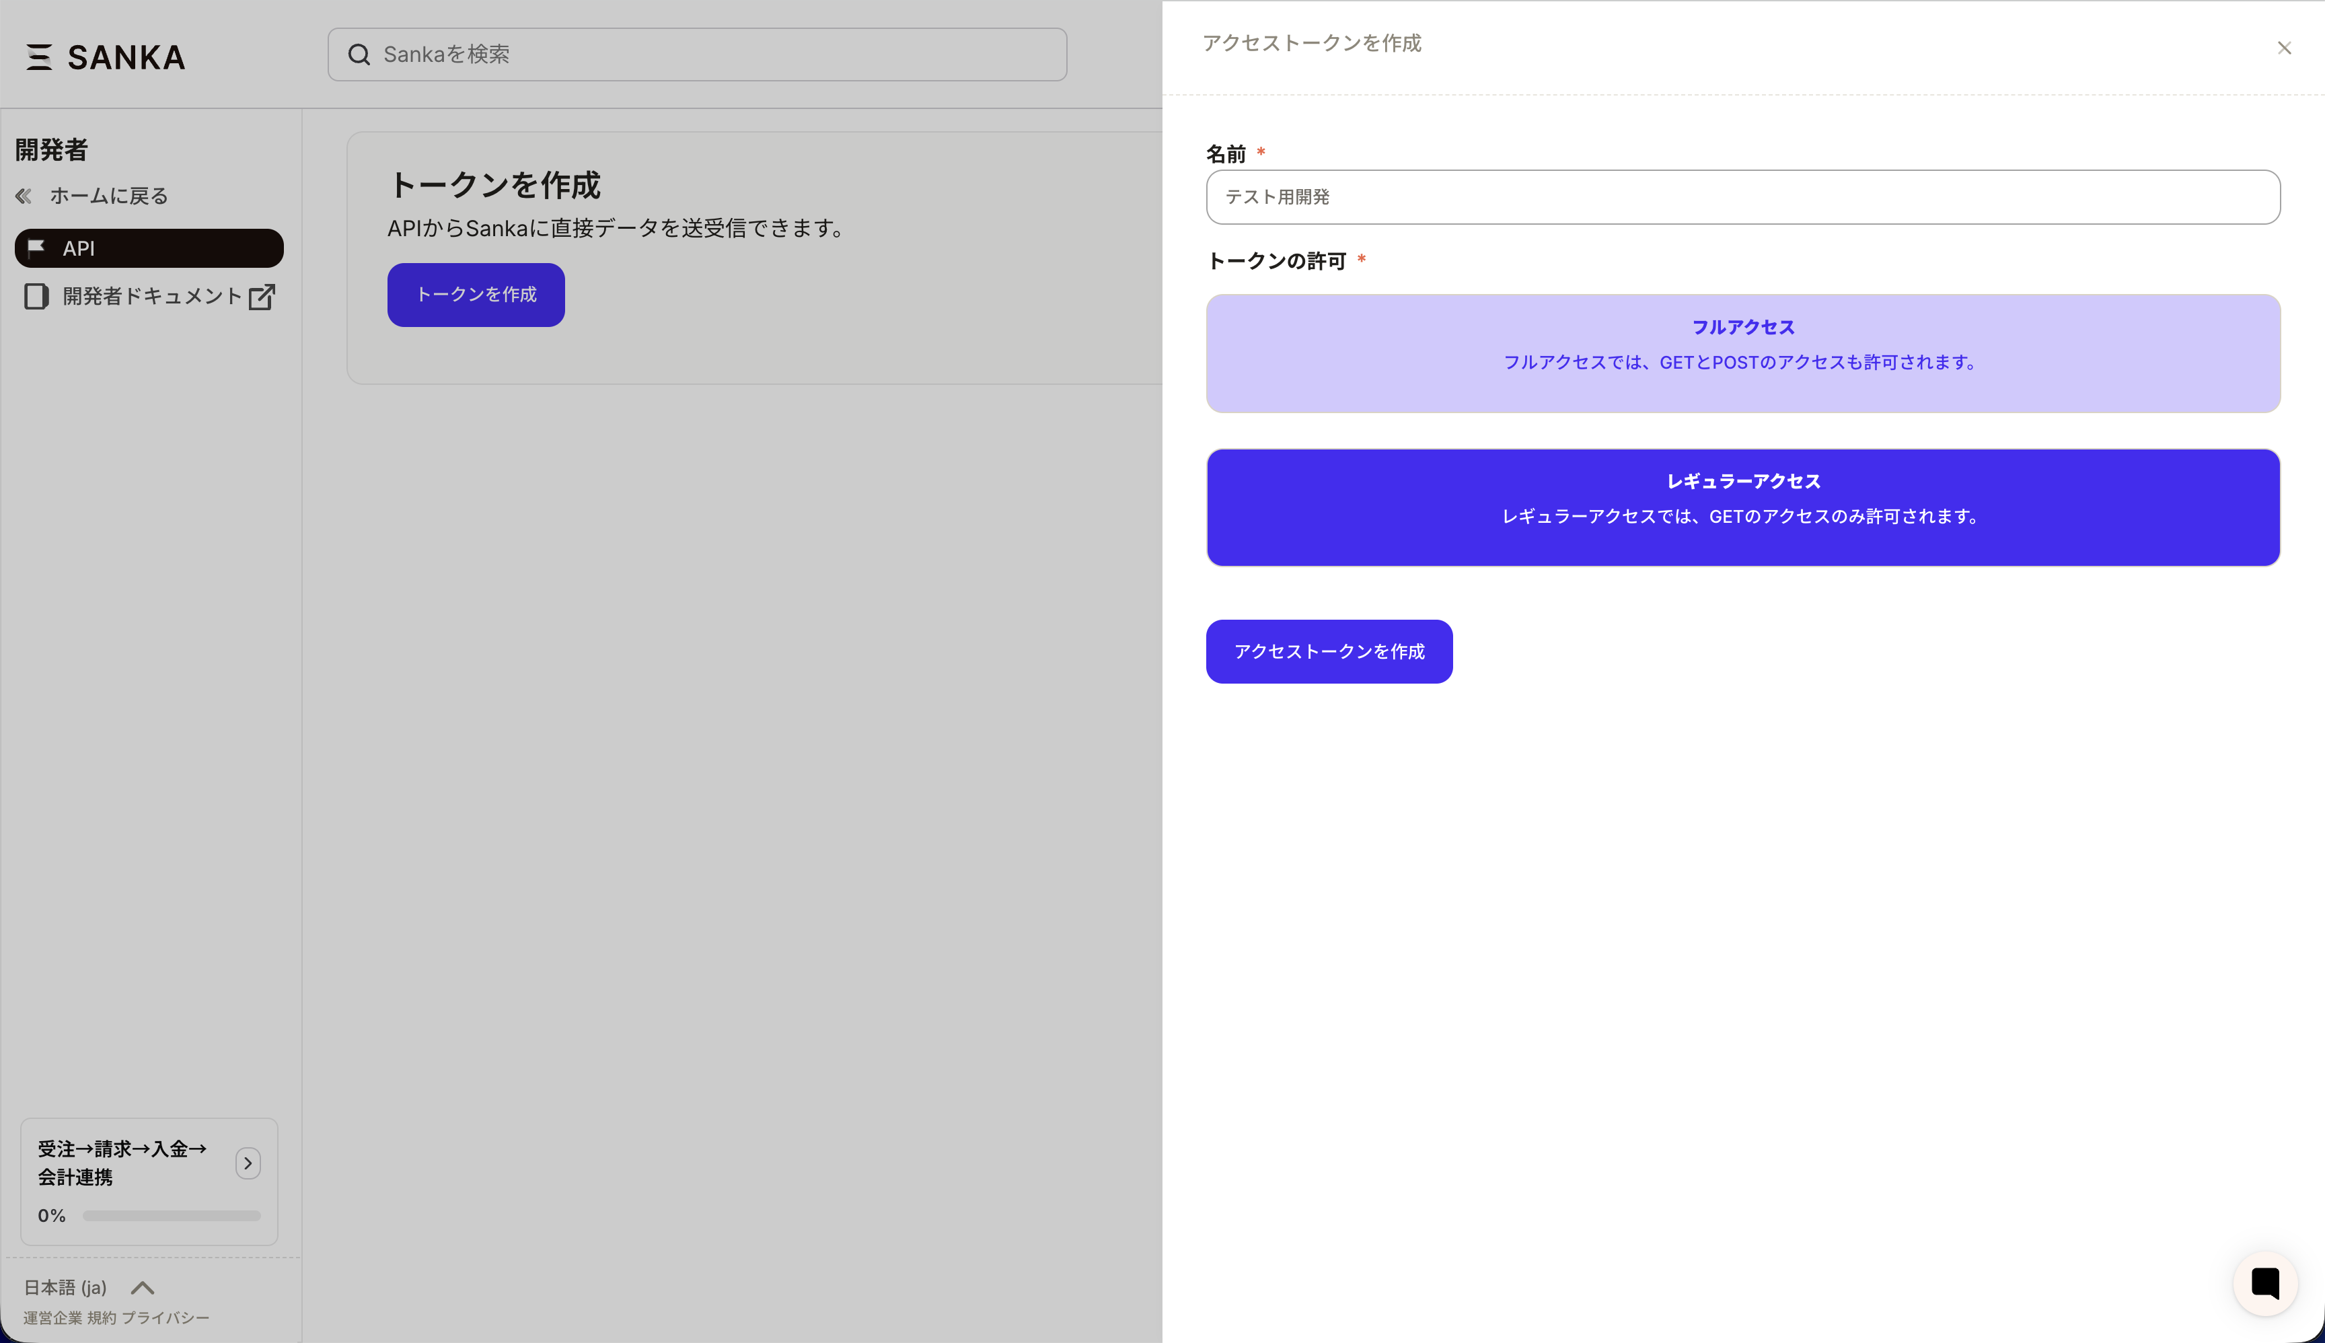Click the 名前 input showing テスト用開発 placeholder
The image size is (2325, 1343).
pyautogui.click(x=1741, y=196)
